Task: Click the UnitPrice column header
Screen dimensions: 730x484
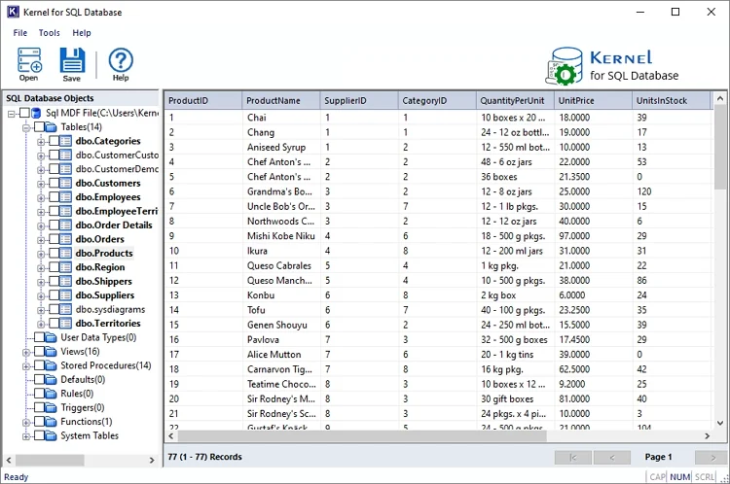Action: click(x=593, y=100)
